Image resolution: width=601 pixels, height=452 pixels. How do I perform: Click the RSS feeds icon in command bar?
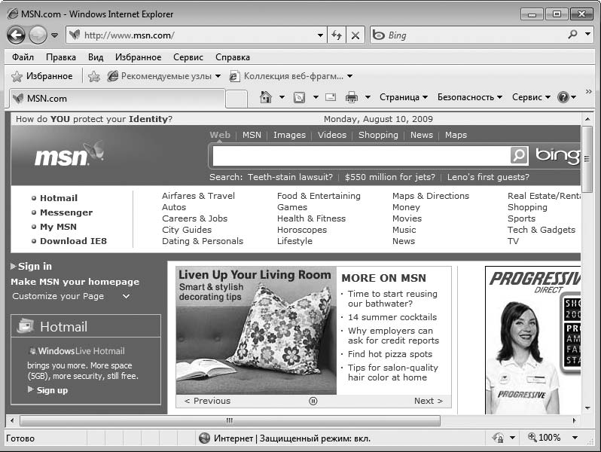coord(299,97)
